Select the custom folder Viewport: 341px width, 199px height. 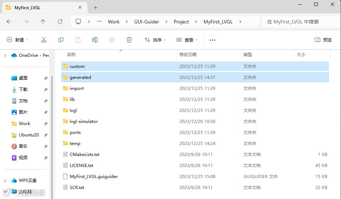(195, 66)
